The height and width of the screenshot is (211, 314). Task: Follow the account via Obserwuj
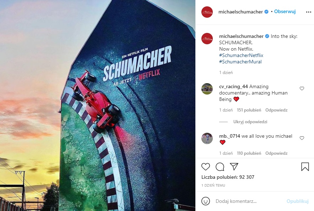[285, 12]
